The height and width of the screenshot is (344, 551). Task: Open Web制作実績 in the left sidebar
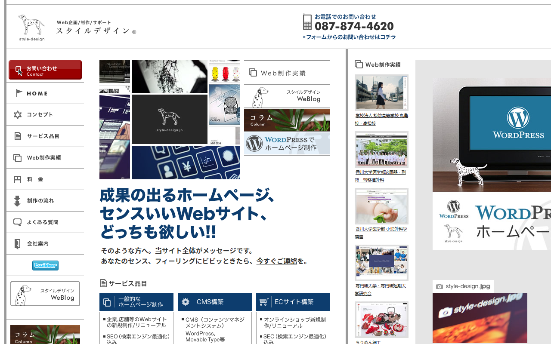[x=43, y=158]
